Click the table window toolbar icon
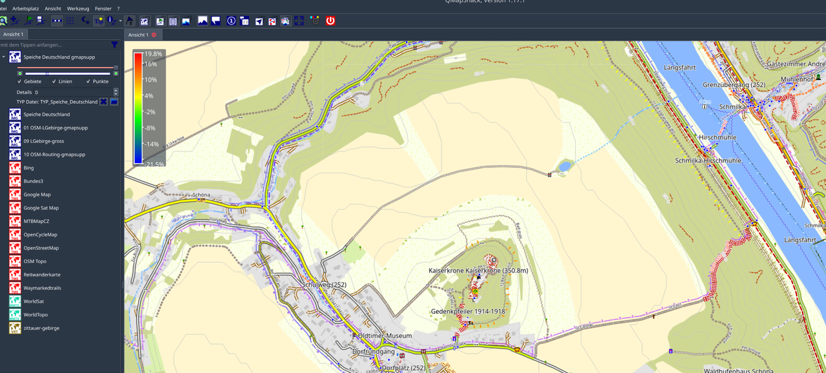Image resolution: width=826 pixels, height=373 pixels. pos(244,21)
